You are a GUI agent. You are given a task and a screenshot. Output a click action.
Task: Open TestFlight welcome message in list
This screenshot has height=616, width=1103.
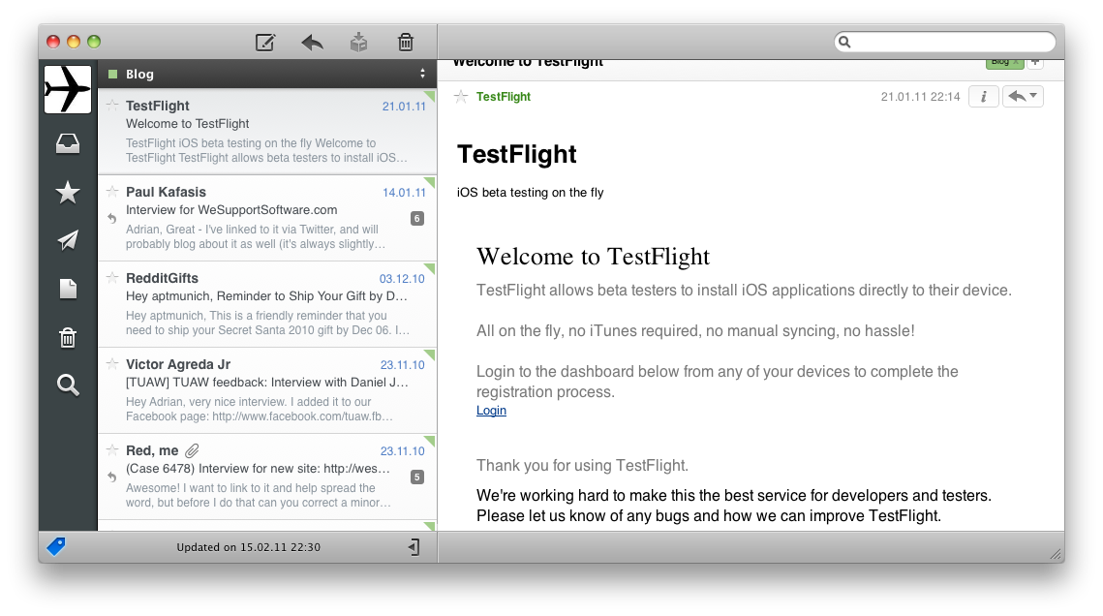(267, 132)
